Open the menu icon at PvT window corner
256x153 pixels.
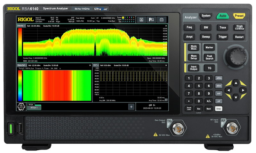pyautogui.click(x=166, y=100)
